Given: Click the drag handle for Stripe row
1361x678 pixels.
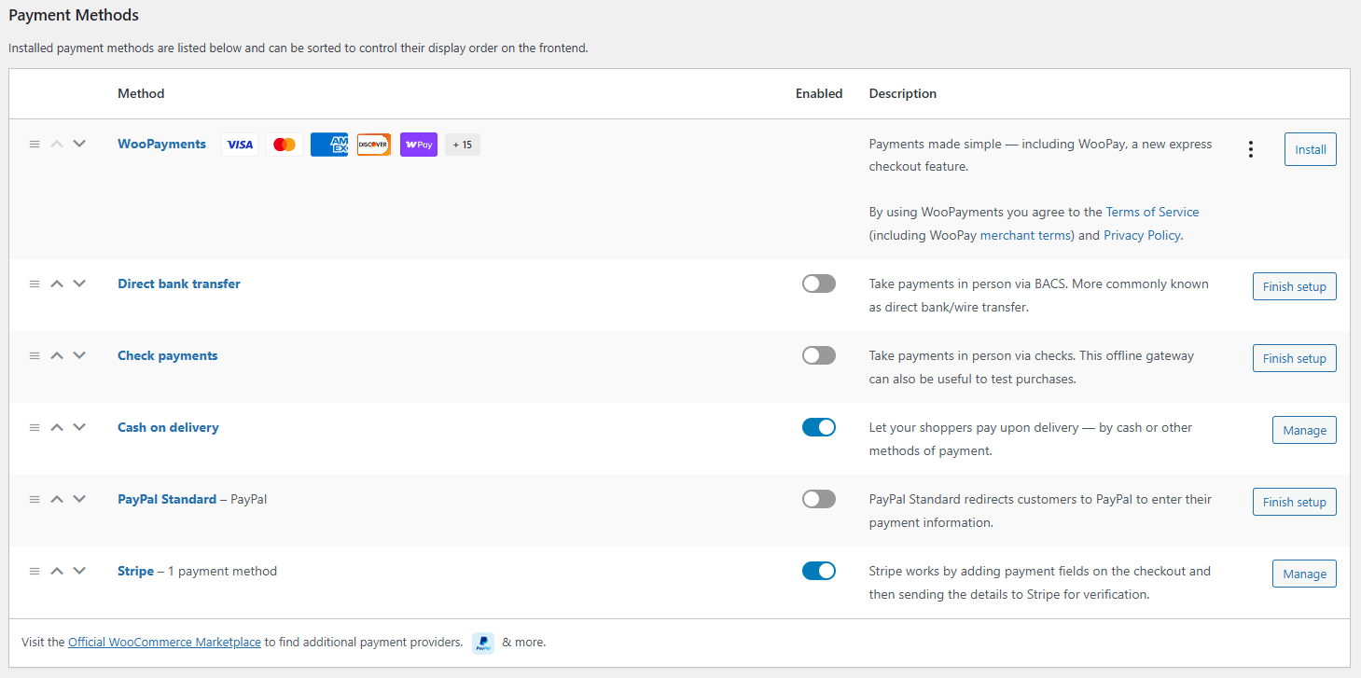Looking at the screenshot, I should [x=35, y=571].
